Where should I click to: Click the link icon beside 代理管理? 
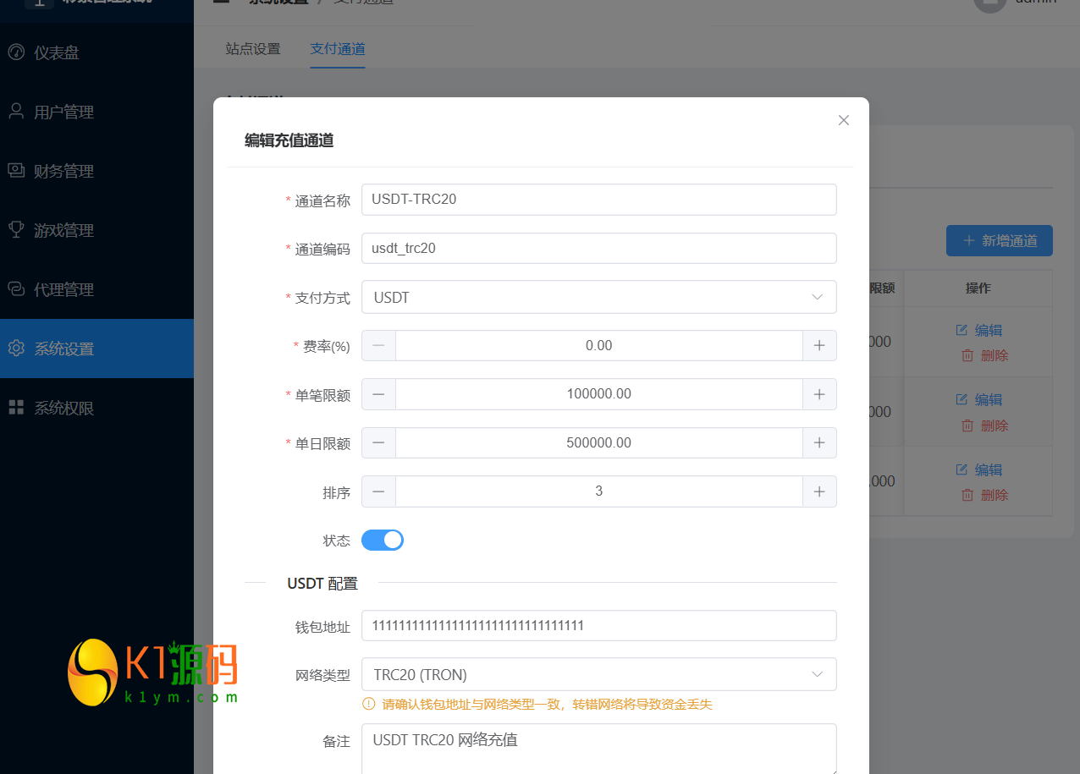click(16, 288)
